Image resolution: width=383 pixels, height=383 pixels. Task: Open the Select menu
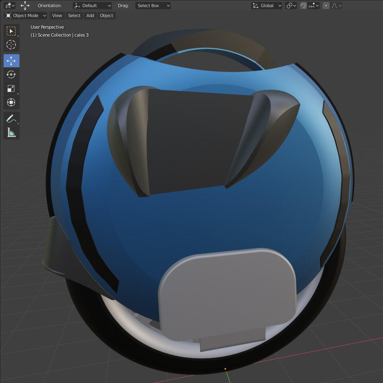click(74, 16)
